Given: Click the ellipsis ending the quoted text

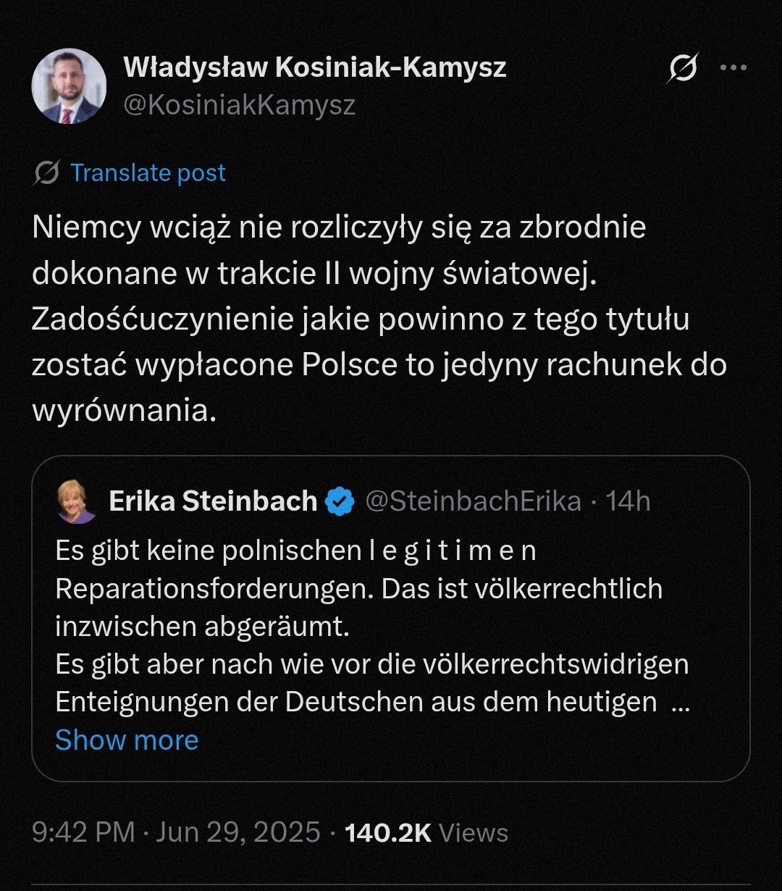Looking at the screenshot, I should pos(681,703).
